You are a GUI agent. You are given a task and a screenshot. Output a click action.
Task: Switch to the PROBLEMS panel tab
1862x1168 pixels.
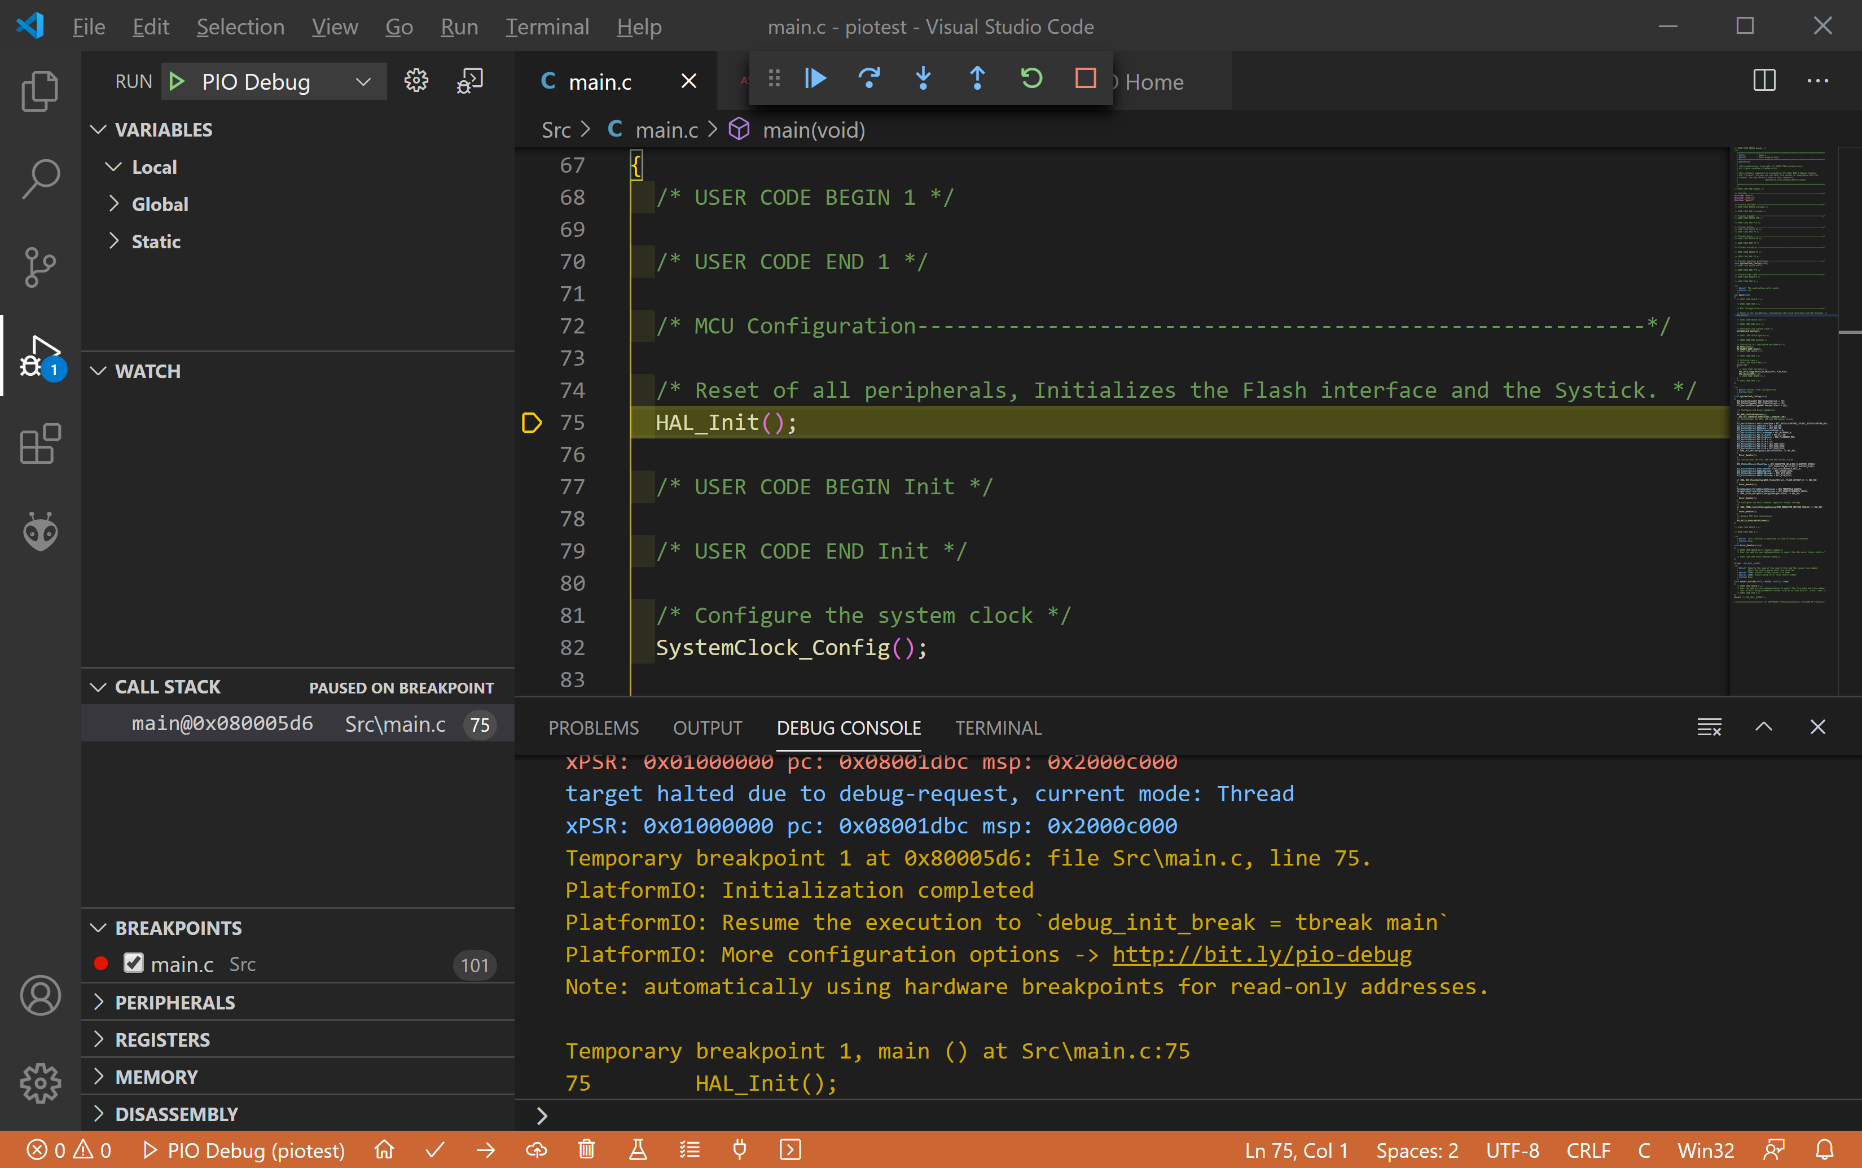tap(594, 728)
